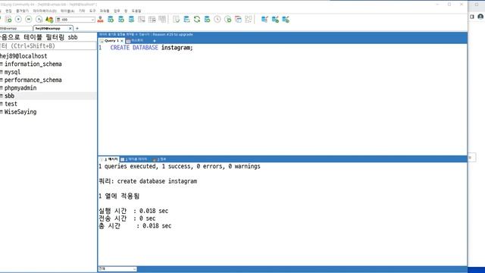The width and height of the screenshot is (485, 273).
Task: Select test database in object browser
Action: click(11, 104)
